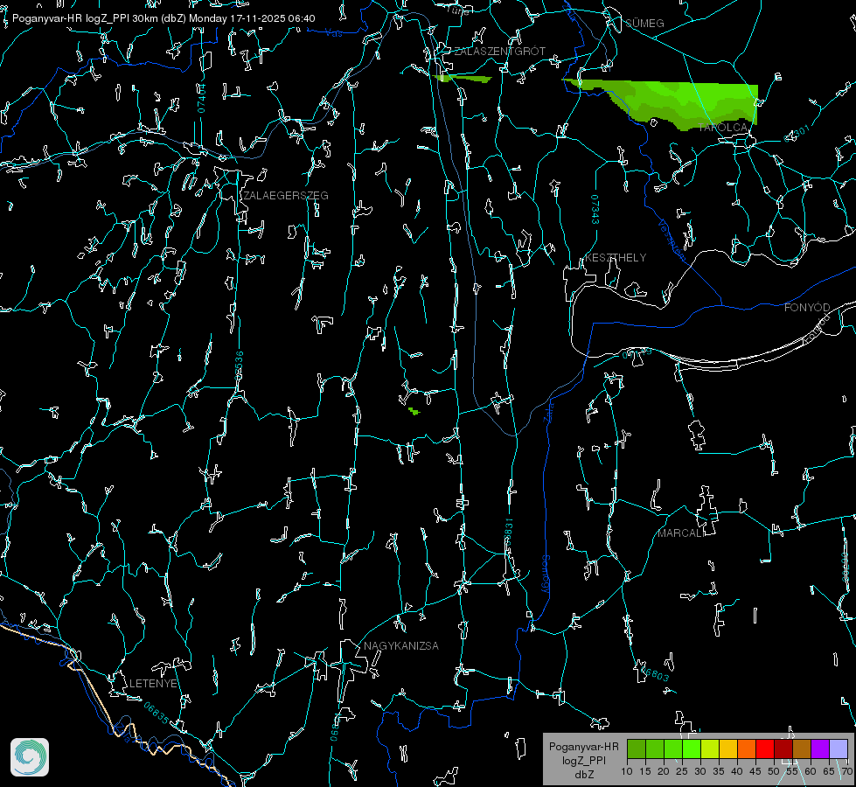
Task: Click the 07404 road number label
Action: coord(202,99)
